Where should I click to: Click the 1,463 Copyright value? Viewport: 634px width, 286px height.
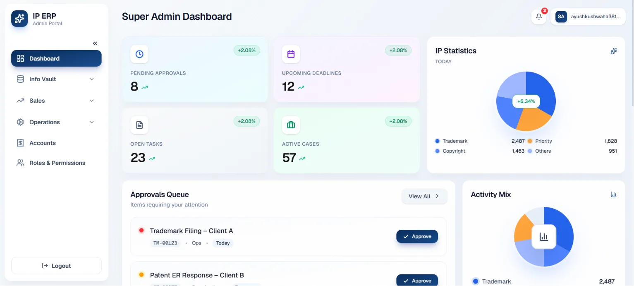point(518,151)
